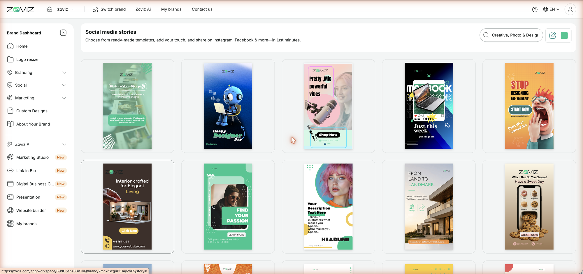The width and height of the screenshot is (583, 274).
Task: Open the Which One Do You Choose template
Action: (x=529, y=207)
